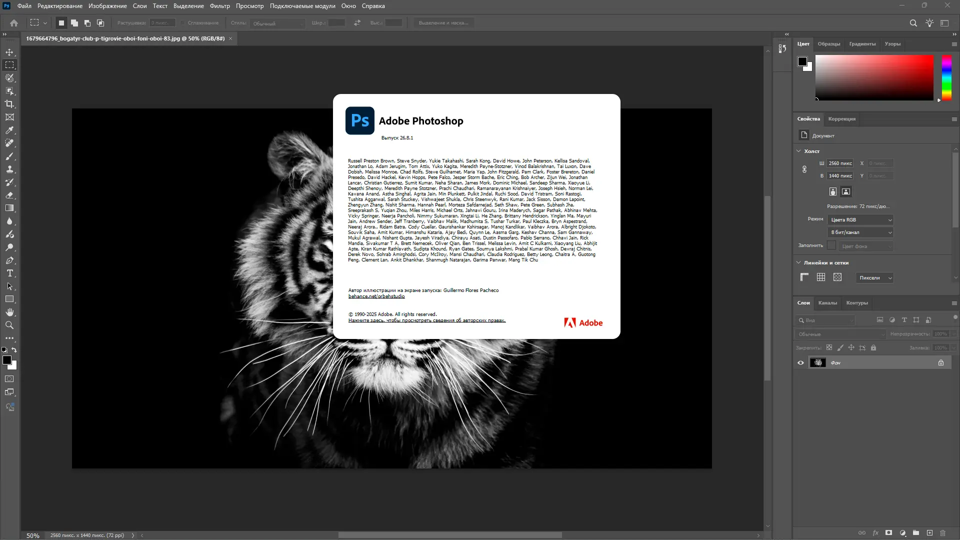Screen dimensions: 960x540
Task: Select the Crop tool
Action: point(9,104)
